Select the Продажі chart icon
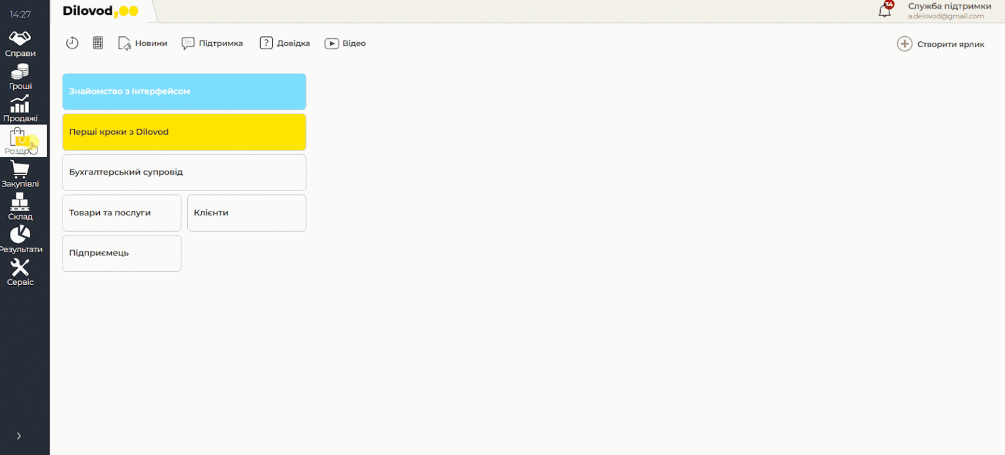 [x=20, y=108]
